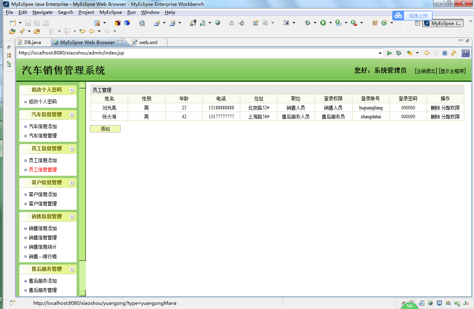Open the Navigate menu
This screenshot has height=309, width=474.
click(x=43, y=12)
